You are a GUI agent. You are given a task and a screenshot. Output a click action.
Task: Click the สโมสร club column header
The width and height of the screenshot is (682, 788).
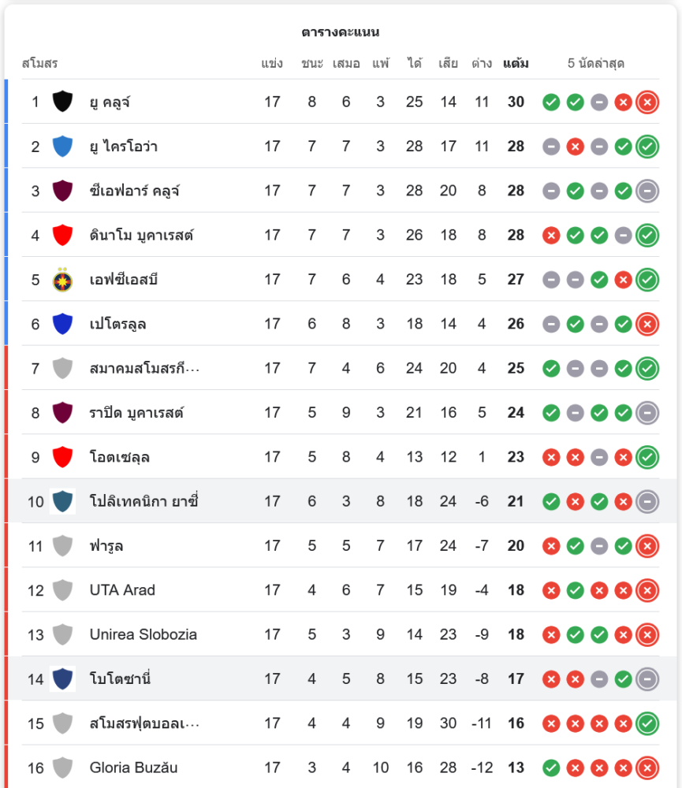(x=39, y=64)
